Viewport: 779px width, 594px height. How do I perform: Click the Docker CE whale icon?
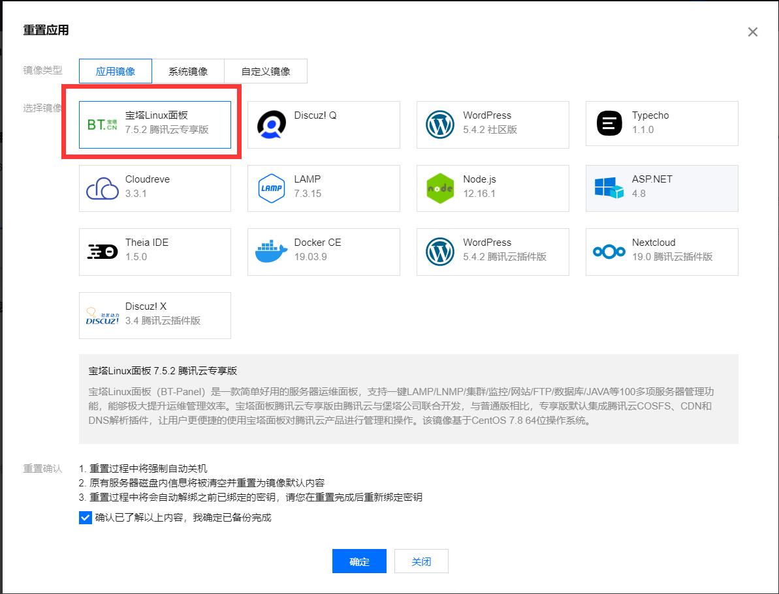270,250
